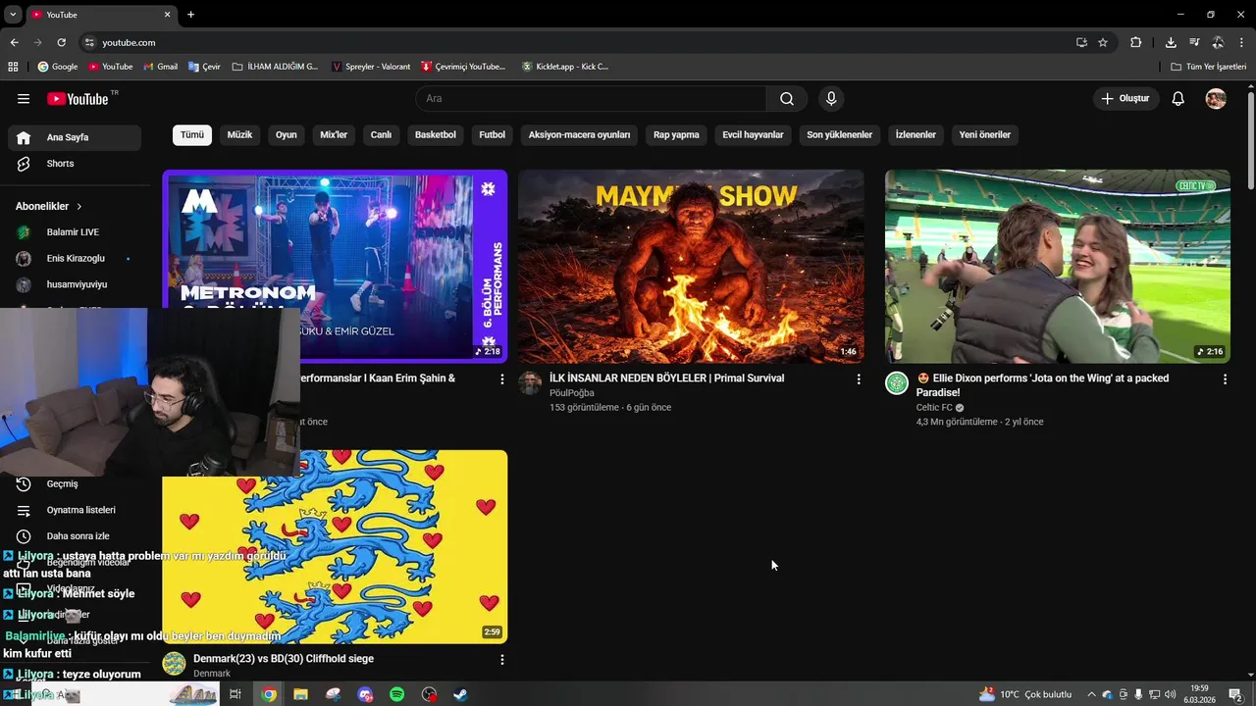The image size is (1256, 706).
Task: Select the Ana Sayfa home icon
Action: [24, 137]
